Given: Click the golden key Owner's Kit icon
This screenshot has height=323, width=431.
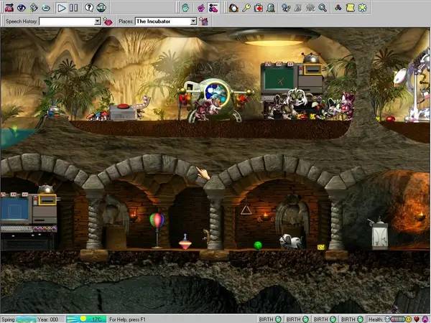Looking at the screenshot, I should [246, 7].
